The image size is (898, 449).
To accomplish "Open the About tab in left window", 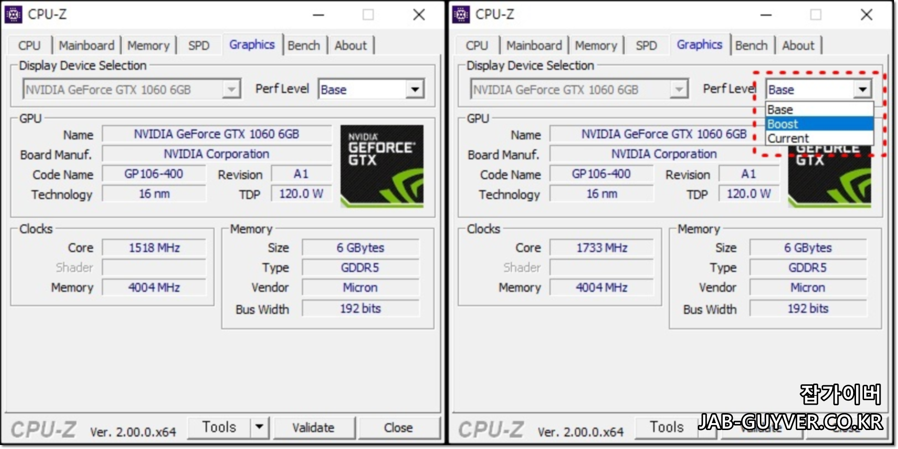I will pos(351,45).
